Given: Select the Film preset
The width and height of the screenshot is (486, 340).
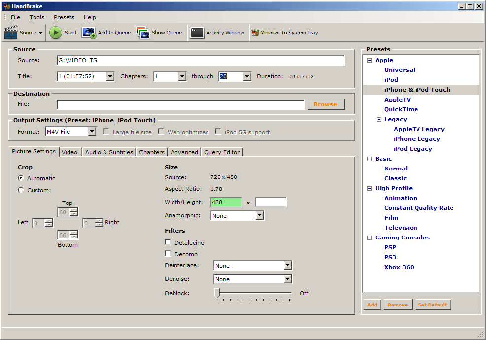Looking at the screenshot, I should point(391,218).
